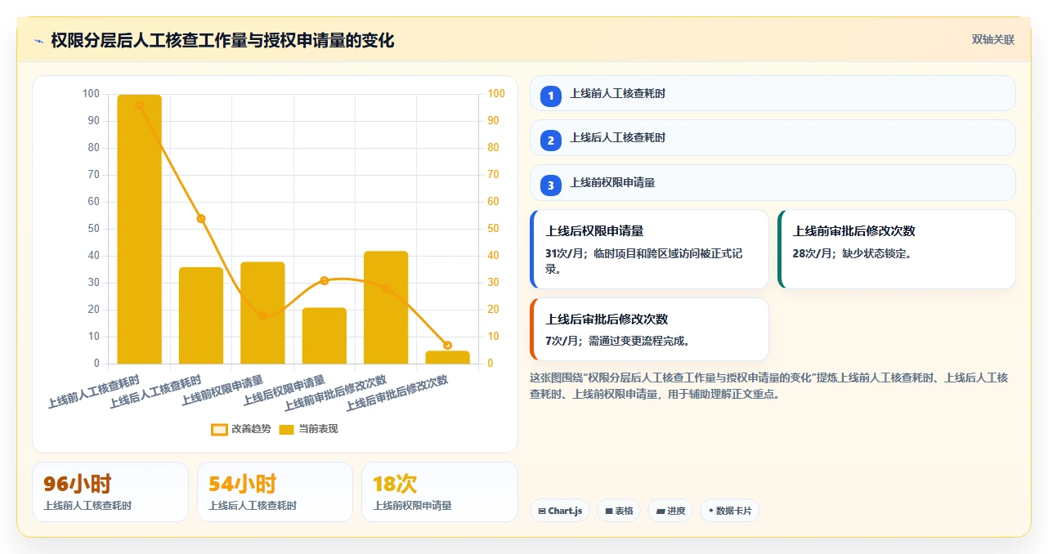
Task: Click the bar for 上线前权限申请量
Action: point(262,313)
